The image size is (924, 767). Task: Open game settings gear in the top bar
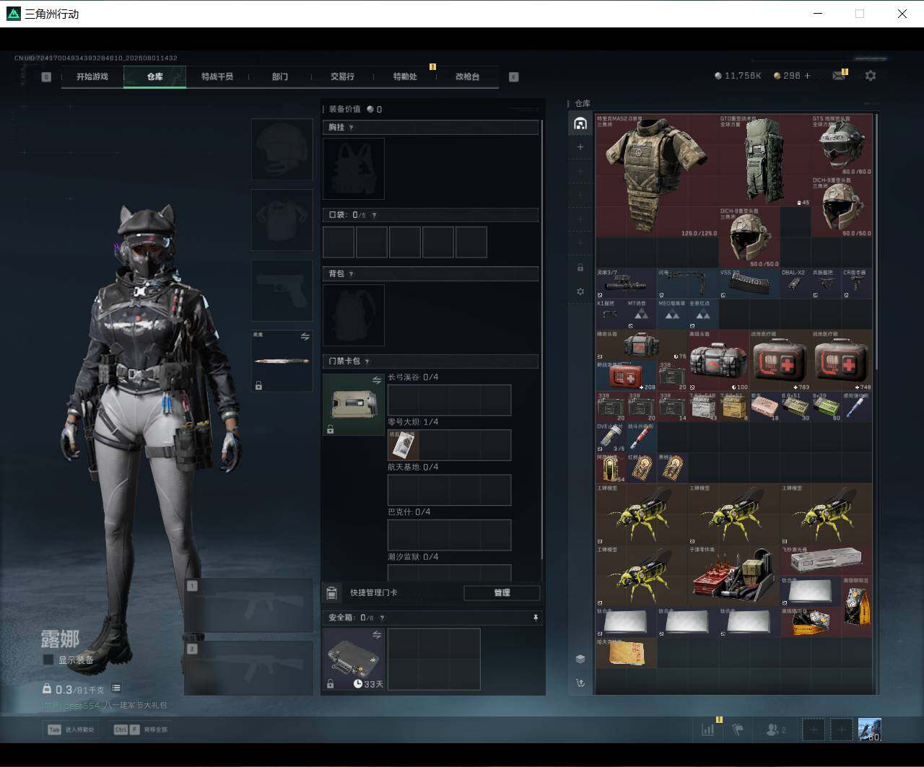coord(871,75)
